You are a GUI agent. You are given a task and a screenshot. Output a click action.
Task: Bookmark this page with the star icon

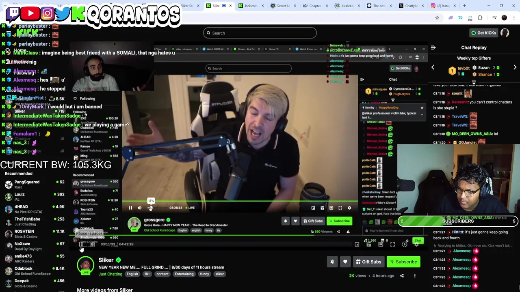(437, 18)
